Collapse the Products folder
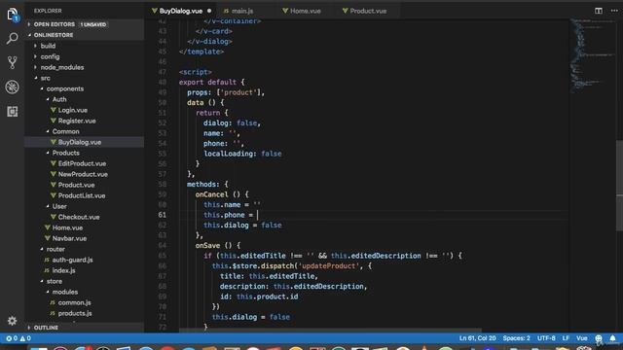 (85, 153)
